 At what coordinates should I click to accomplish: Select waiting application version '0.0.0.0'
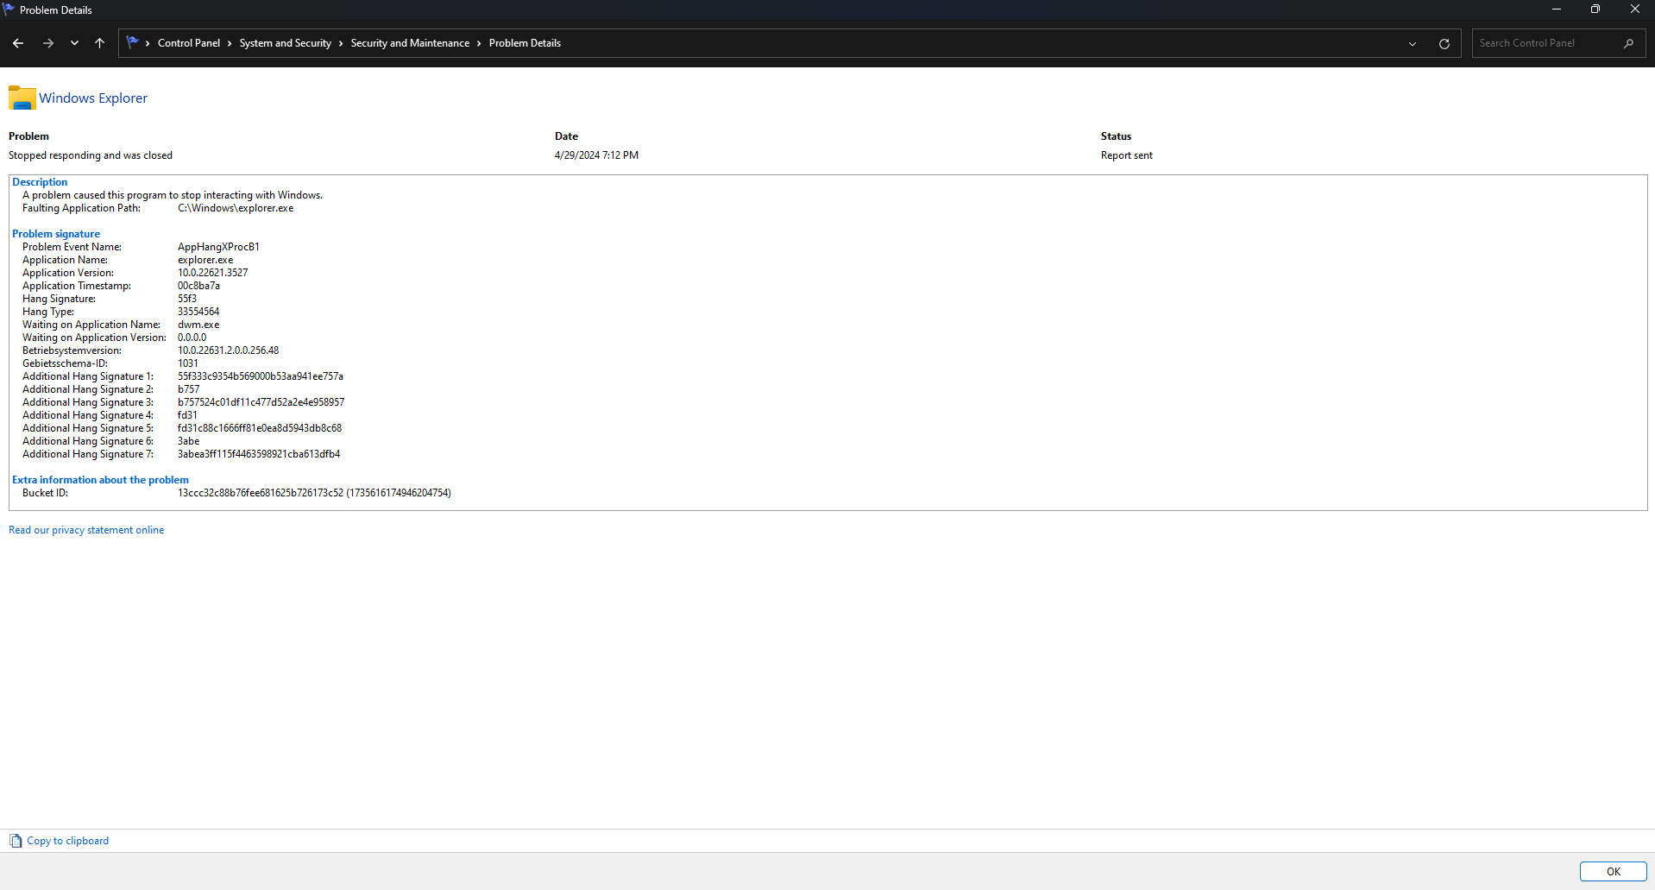coord(192,338)
